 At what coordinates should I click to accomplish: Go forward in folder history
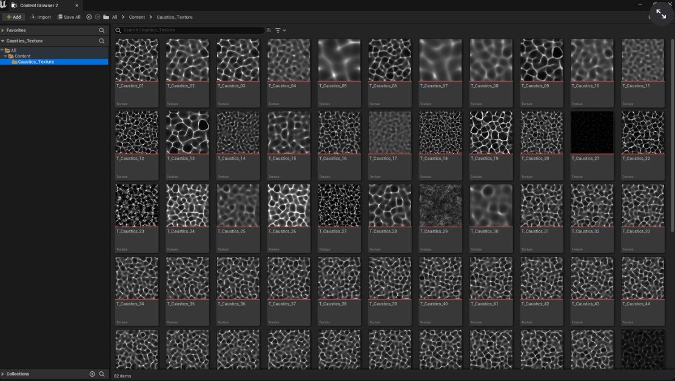[98, 17]
